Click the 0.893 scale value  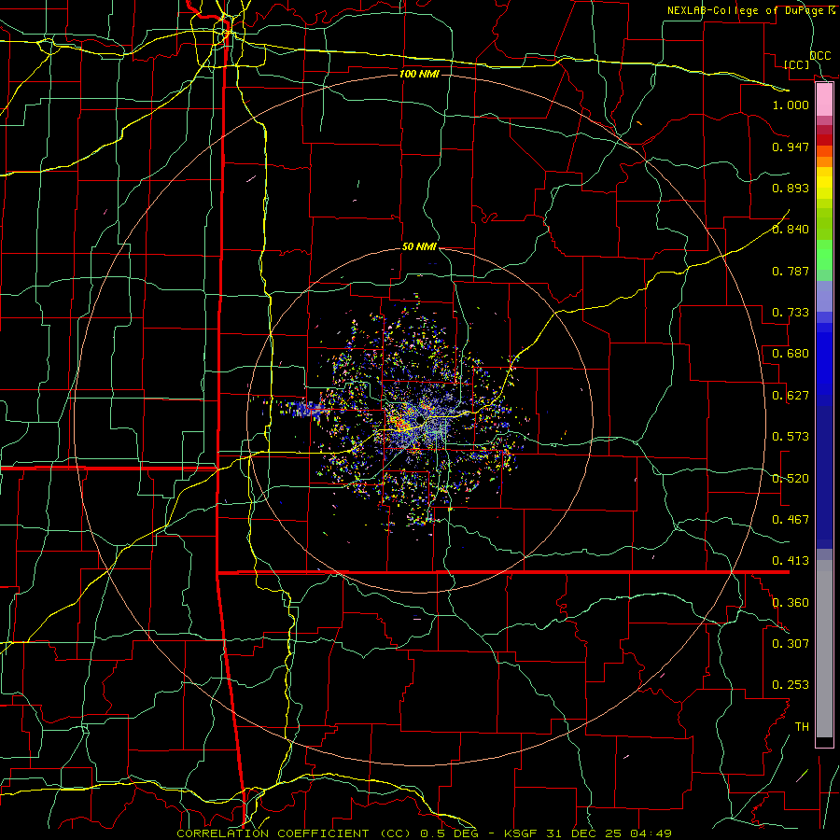[791, 188]
